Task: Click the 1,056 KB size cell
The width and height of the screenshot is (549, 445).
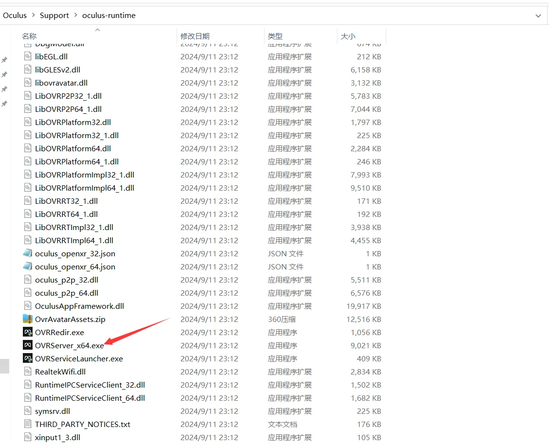Action: coord(366,332)
